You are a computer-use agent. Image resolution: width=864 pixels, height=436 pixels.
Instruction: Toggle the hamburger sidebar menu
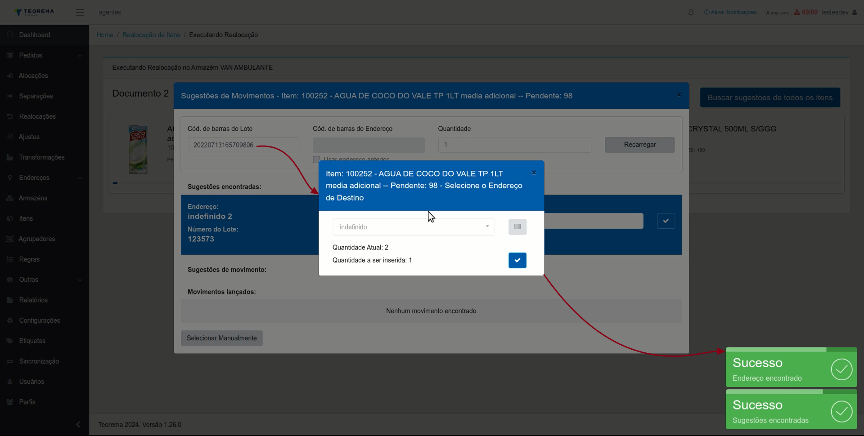coord(80,12)
